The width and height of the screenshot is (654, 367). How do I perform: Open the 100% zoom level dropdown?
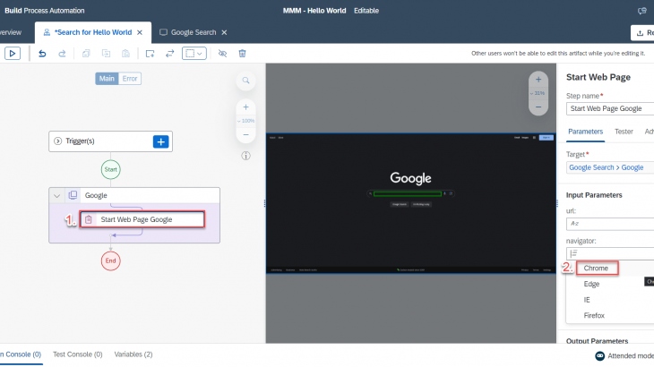(245, 121)
